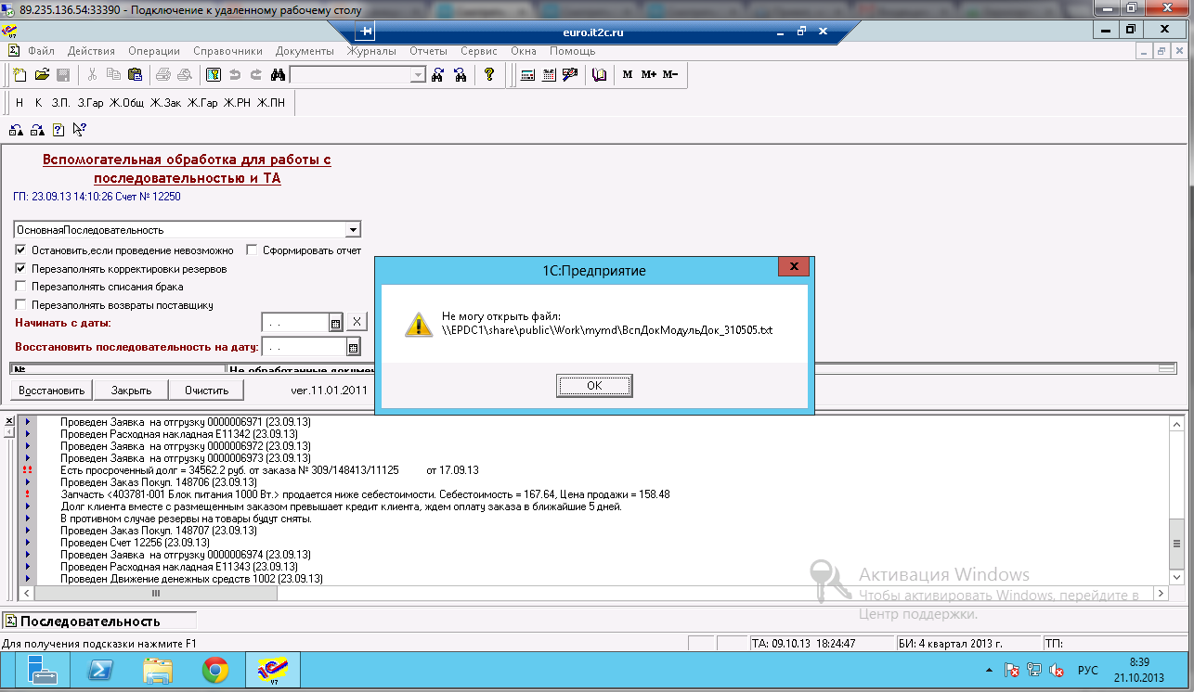Enable the 'Сформировать отчет' checkbox
The width and height of the screenshot is (1194, 692).
[x=253, y=250]
